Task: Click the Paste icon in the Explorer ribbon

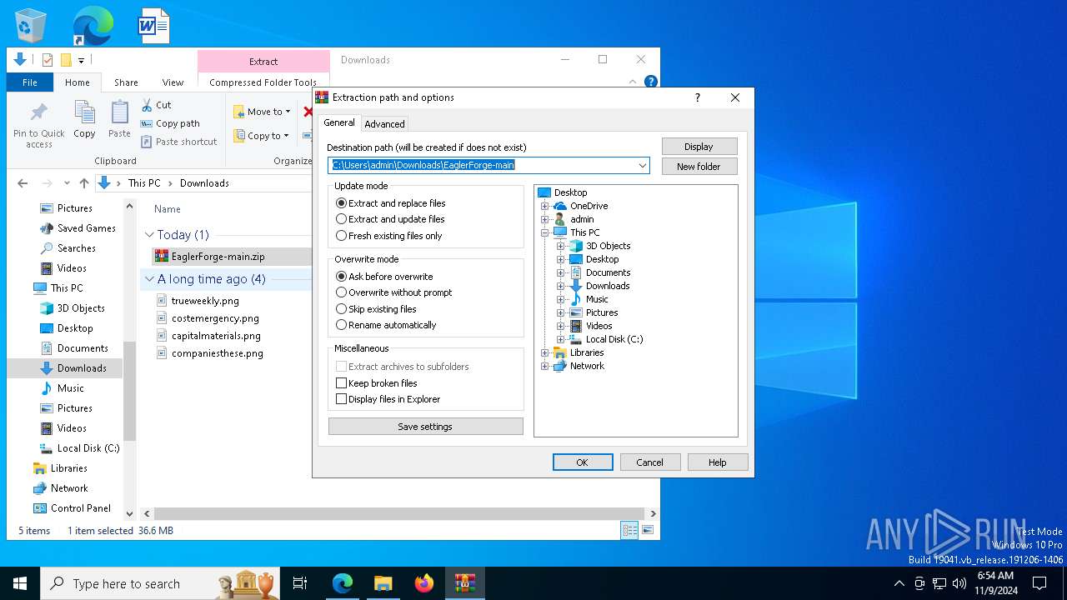Action: (119, 112)
